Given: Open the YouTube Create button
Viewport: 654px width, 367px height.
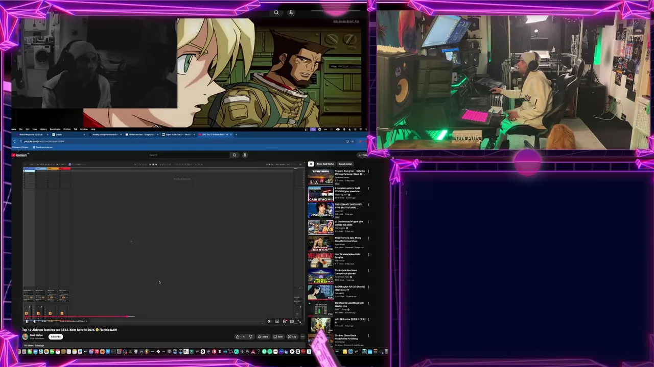Looking at the screenshot, I should [x=363, y=155].
